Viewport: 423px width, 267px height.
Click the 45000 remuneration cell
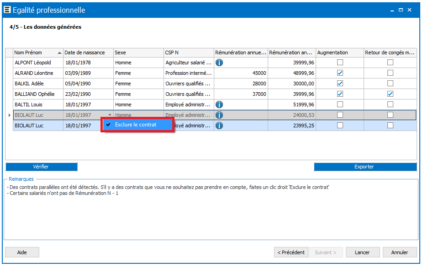click(241, 73)
